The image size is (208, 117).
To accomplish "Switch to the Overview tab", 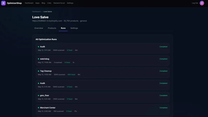I will point(39,28).
